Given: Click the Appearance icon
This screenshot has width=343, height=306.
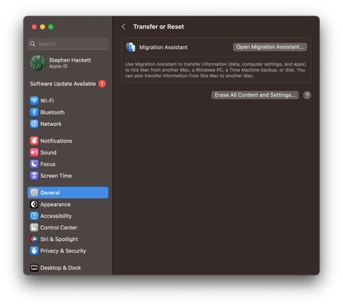Looking at the screenshot, I should tap(34, 204).
